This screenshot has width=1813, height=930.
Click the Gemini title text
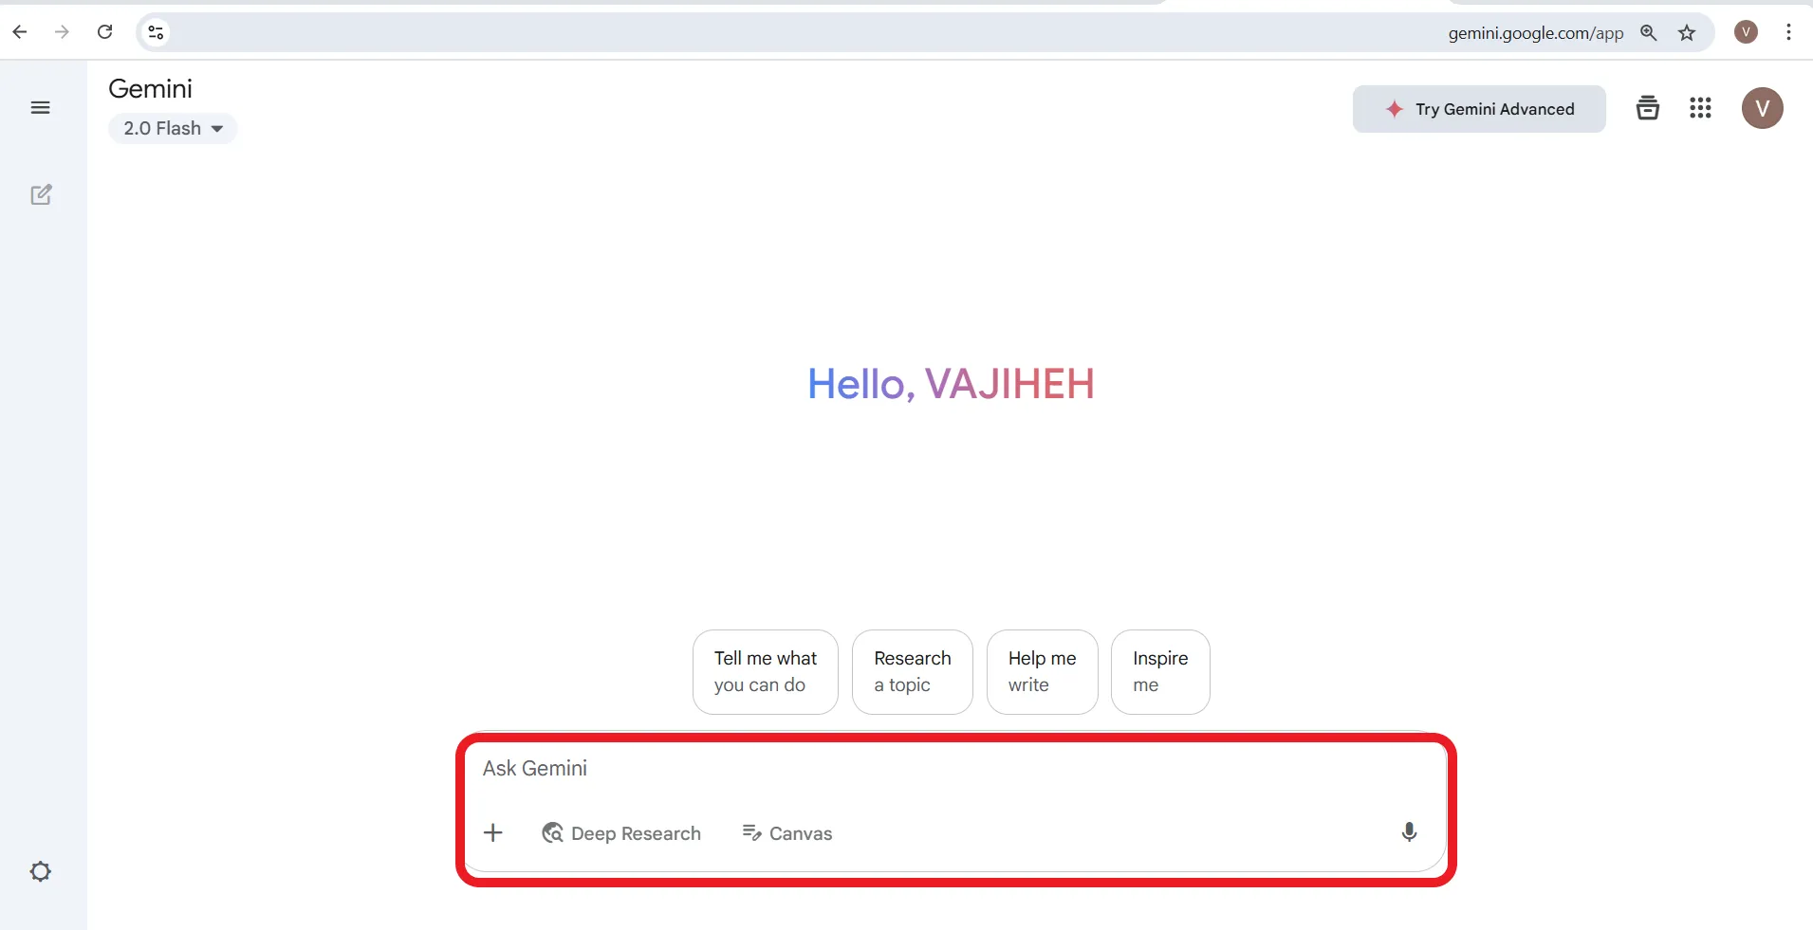tap(150, 89)
